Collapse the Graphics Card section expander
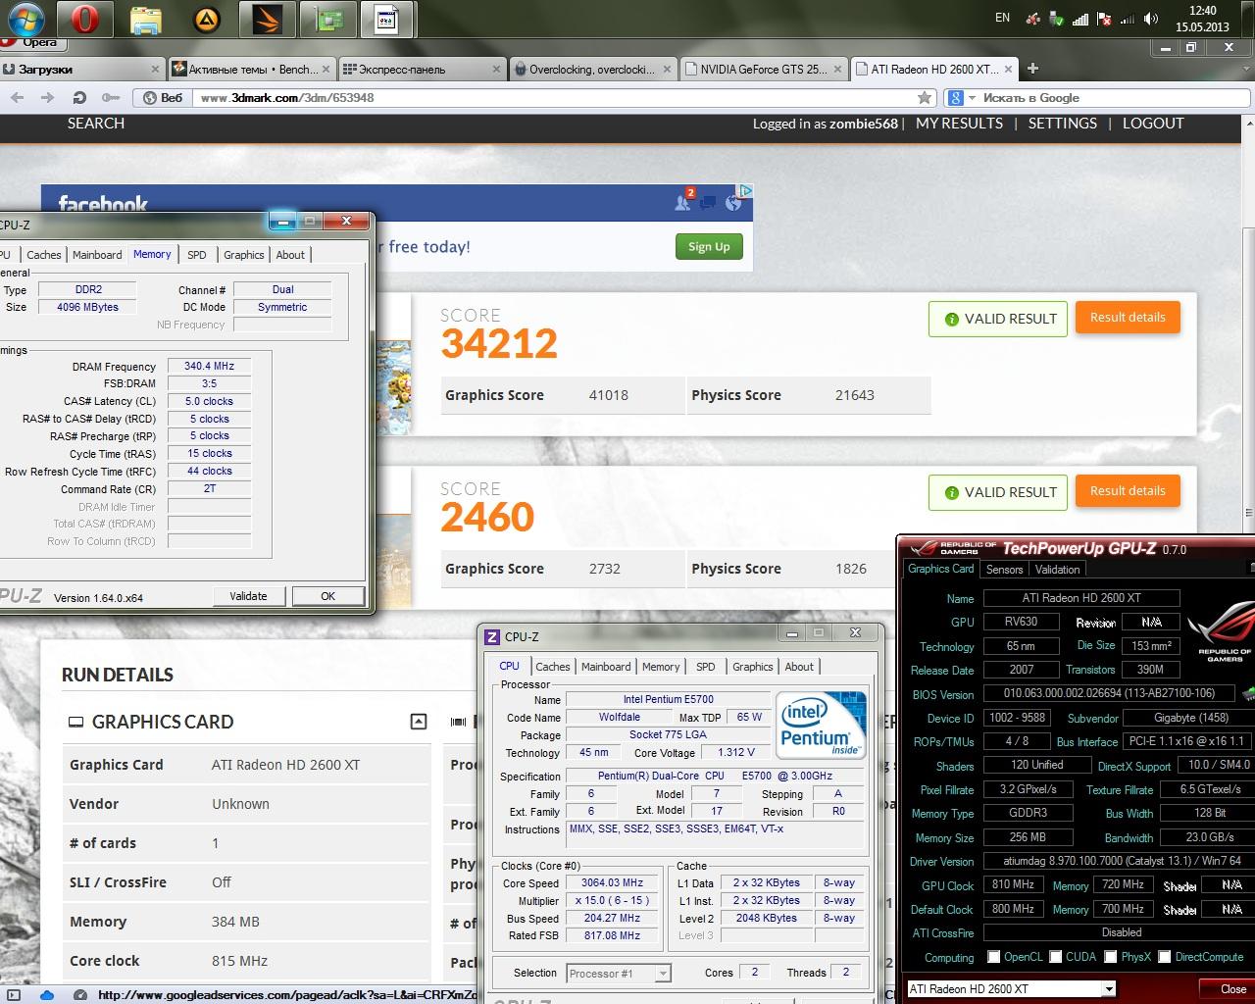 click(419, 722)
